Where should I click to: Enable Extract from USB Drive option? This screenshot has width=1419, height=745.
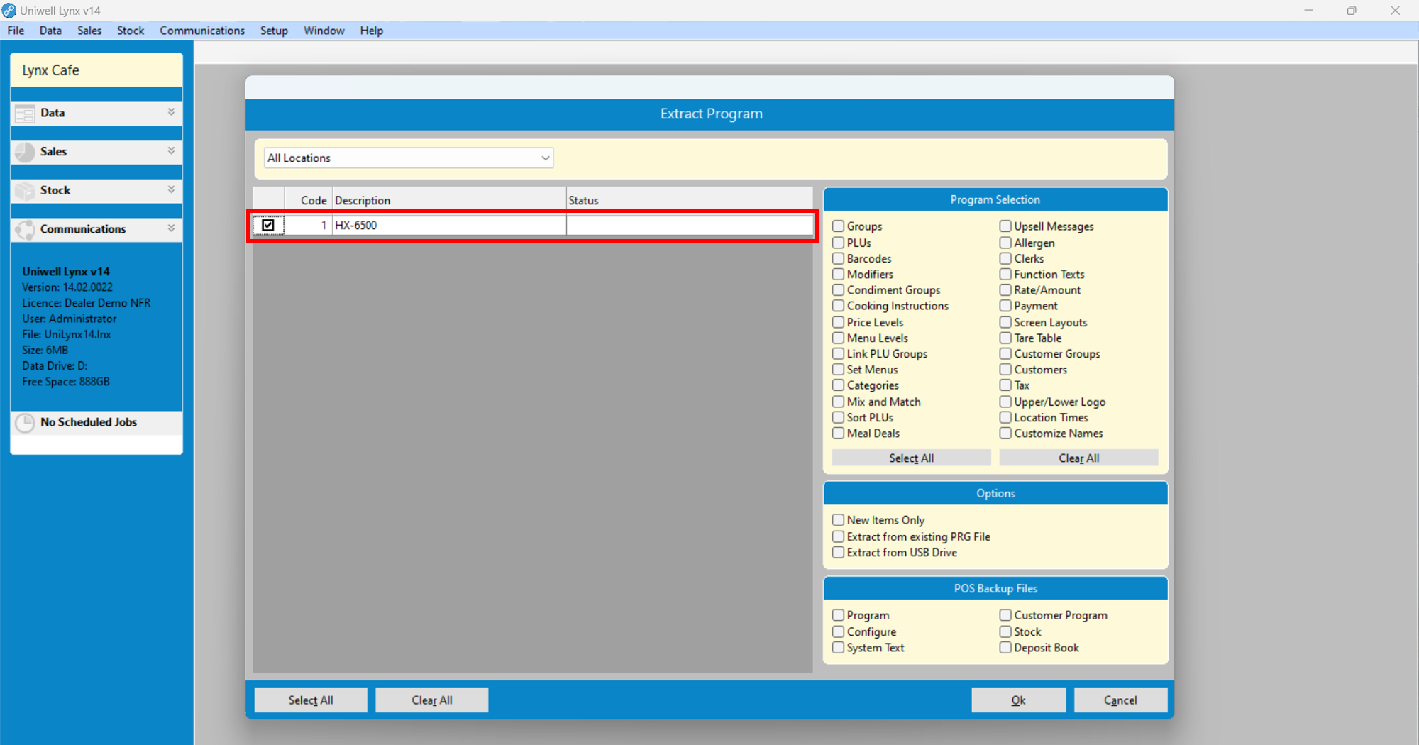(838, 552)
